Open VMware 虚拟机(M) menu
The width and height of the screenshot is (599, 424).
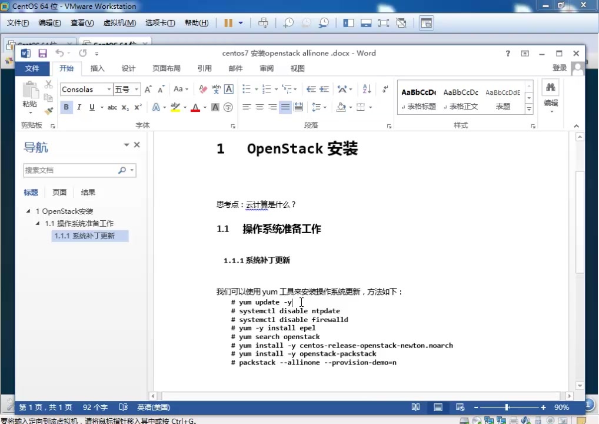tap(119, 23)
